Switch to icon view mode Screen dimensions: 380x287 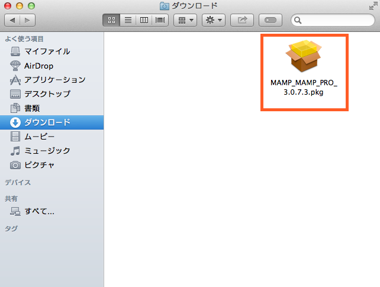pos(111,20)
